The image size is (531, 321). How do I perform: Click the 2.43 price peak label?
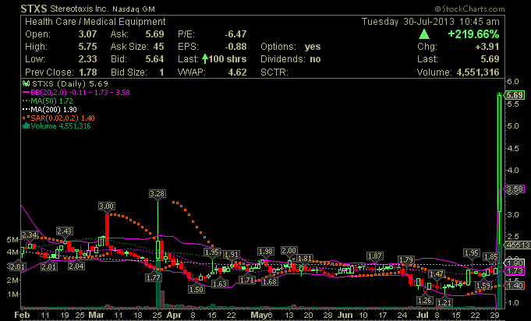pos(65,231)
